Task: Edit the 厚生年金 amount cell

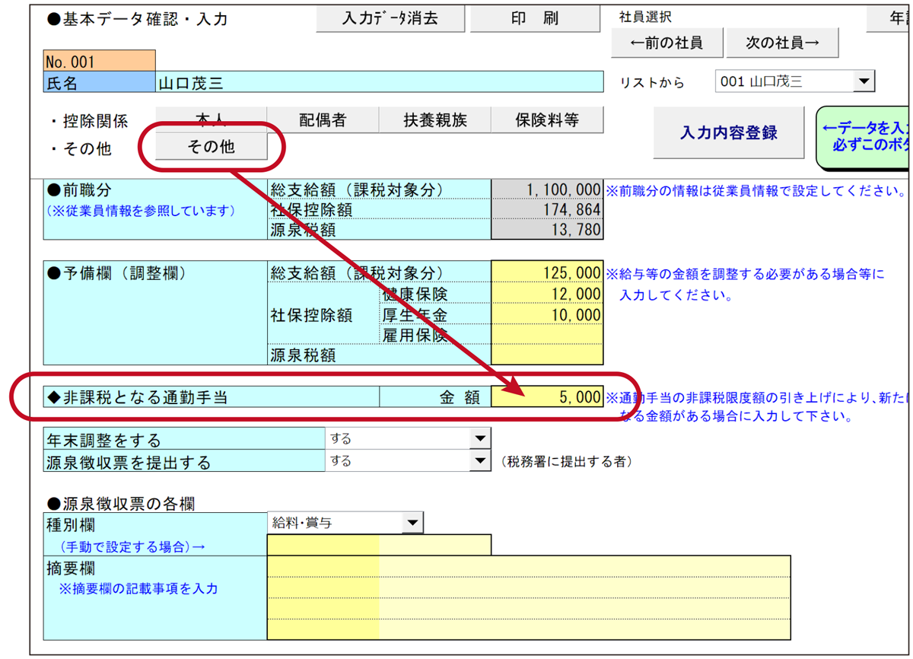Action: click(547, 314)
